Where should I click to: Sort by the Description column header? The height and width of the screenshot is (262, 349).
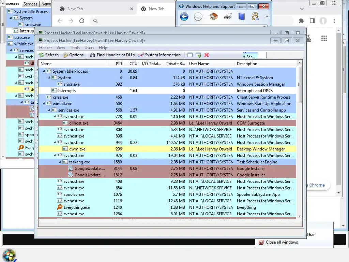click(265, 64)
